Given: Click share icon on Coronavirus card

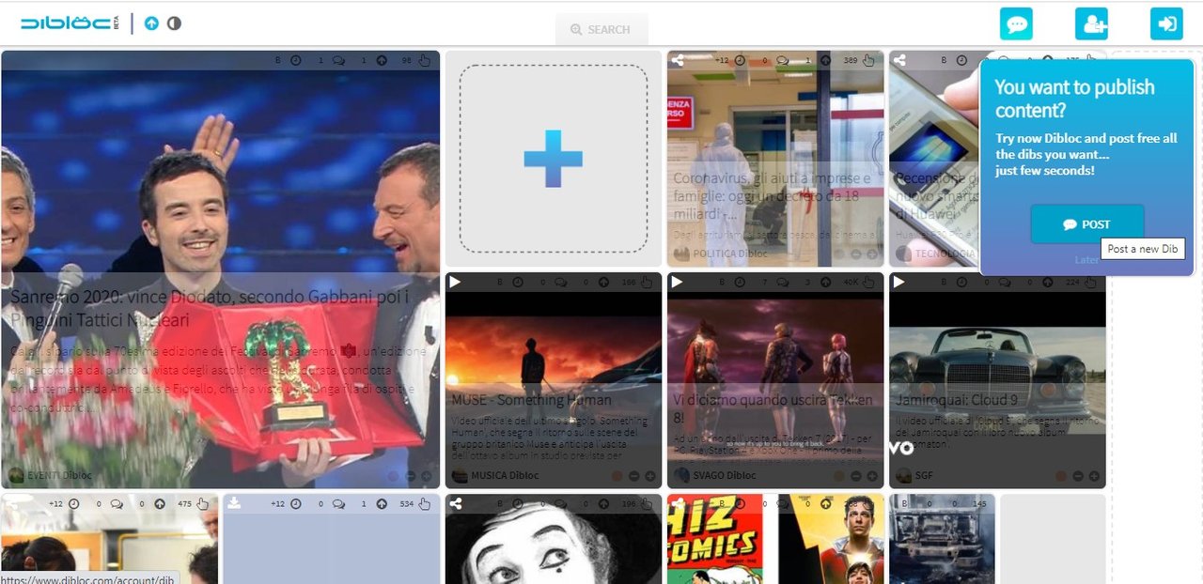Looking at the screenshot, I should [x=678, y=60].
